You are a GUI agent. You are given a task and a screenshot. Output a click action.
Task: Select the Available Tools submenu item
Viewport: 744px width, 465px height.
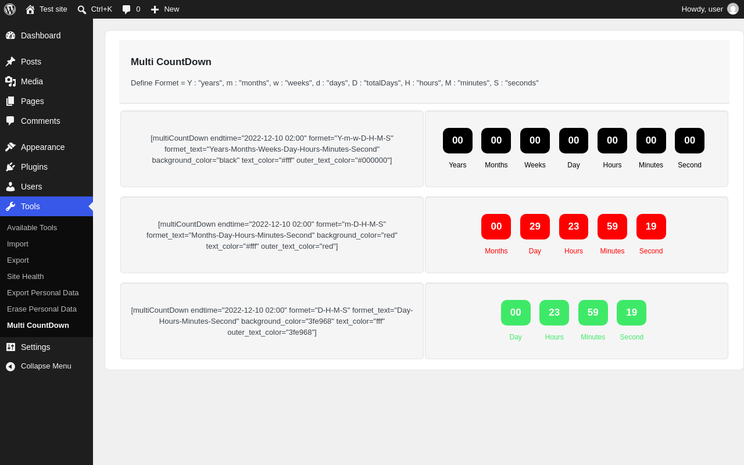(32, 228)
